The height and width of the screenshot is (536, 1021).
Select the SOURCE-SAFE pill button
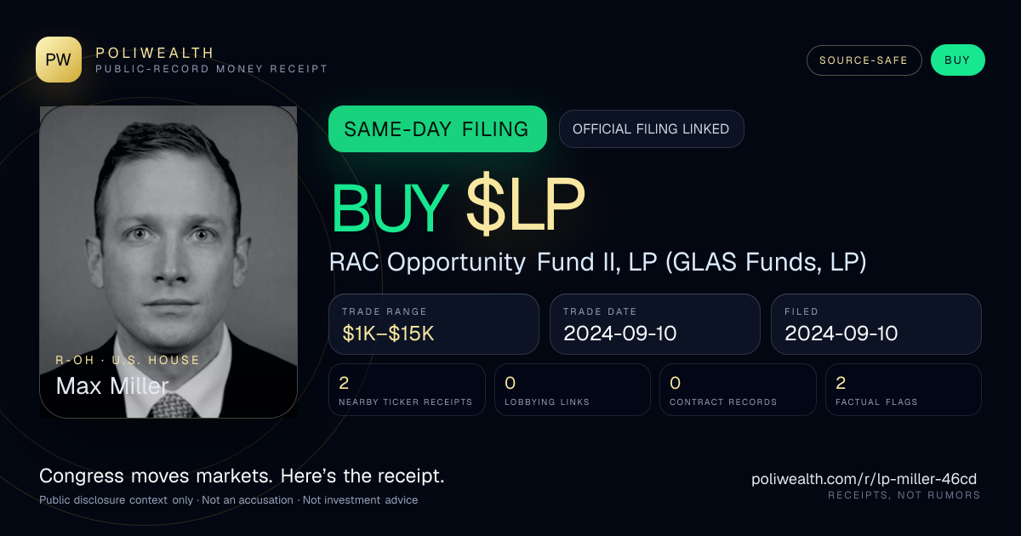click(864, 60)
